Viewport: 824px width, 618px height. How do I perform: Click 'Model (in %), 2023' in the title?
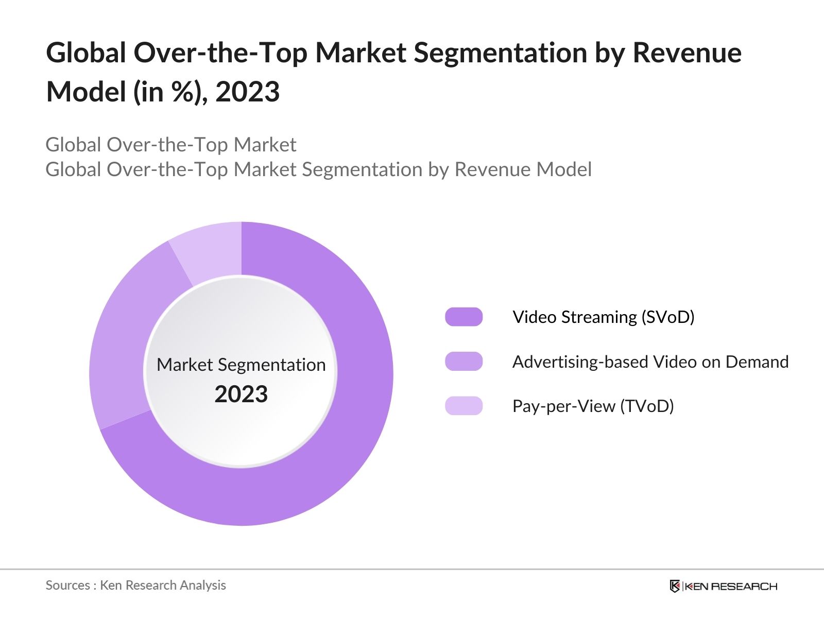click(x=163, y=92)
